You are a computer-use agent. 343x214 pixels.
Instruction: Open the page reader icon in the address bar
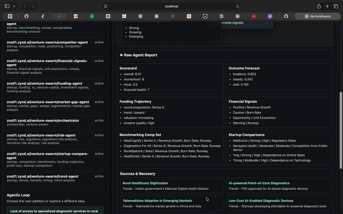tap(106, 6)
